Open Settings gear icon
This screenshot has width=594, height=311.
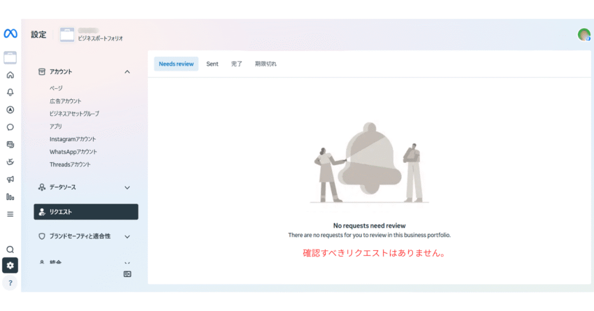pyautogui.click(x=10, y=266)
